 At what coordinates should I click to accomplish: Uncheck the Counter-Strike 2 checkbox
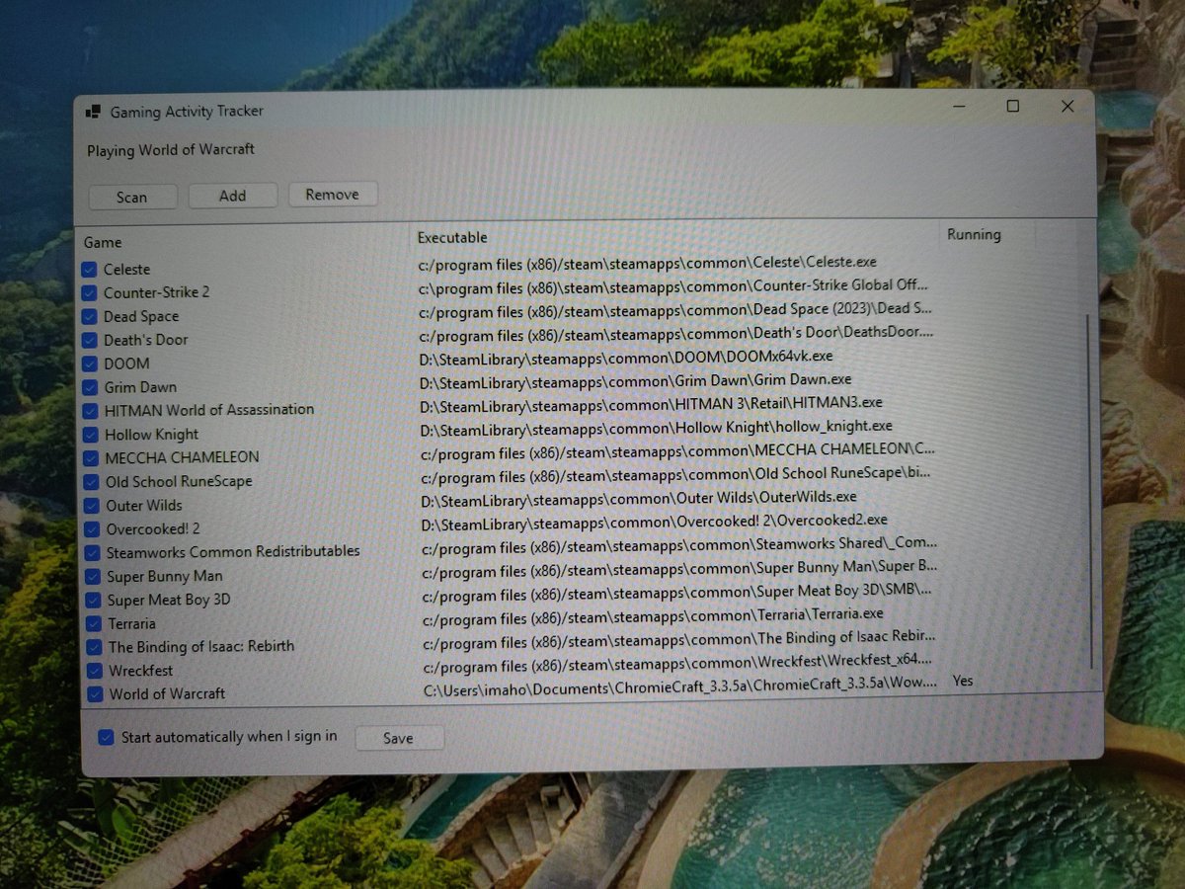click(89, 292)
